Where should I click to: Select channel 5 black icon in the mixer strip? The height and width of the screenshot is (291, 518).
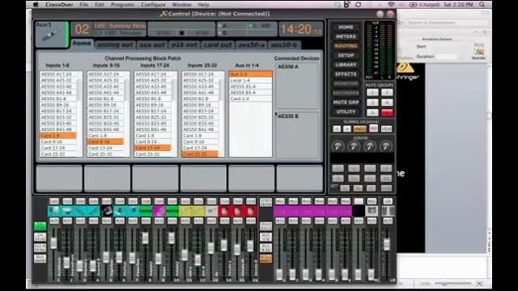(x=106, y=211)
